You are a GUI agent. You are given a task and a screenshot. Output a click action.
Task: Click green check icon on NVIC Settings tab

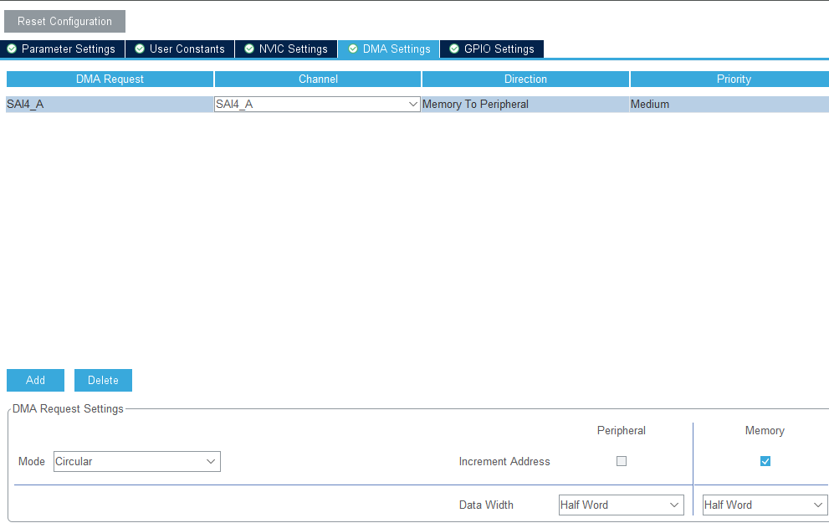tap(249, 49)
